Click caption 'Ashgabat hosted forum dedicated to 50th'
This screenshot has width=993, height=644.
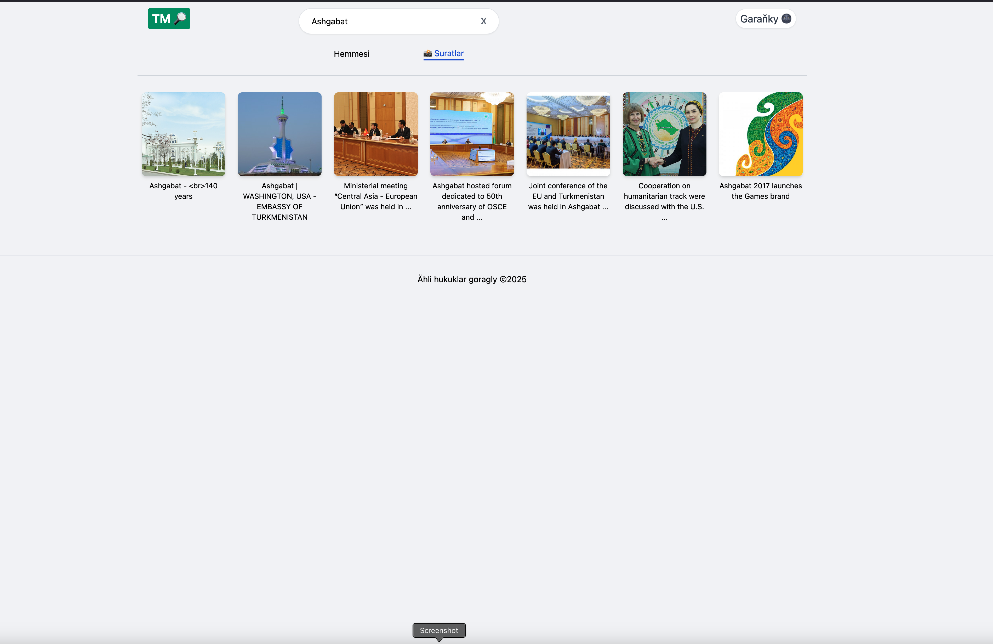pos(472,202)
